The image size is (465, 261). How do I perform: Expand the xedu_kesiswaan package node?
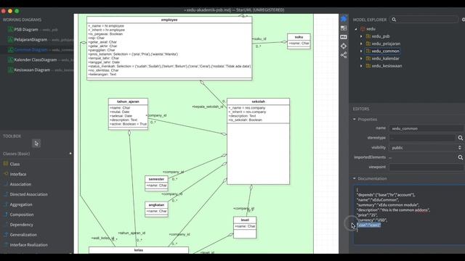tap(361, 66)
